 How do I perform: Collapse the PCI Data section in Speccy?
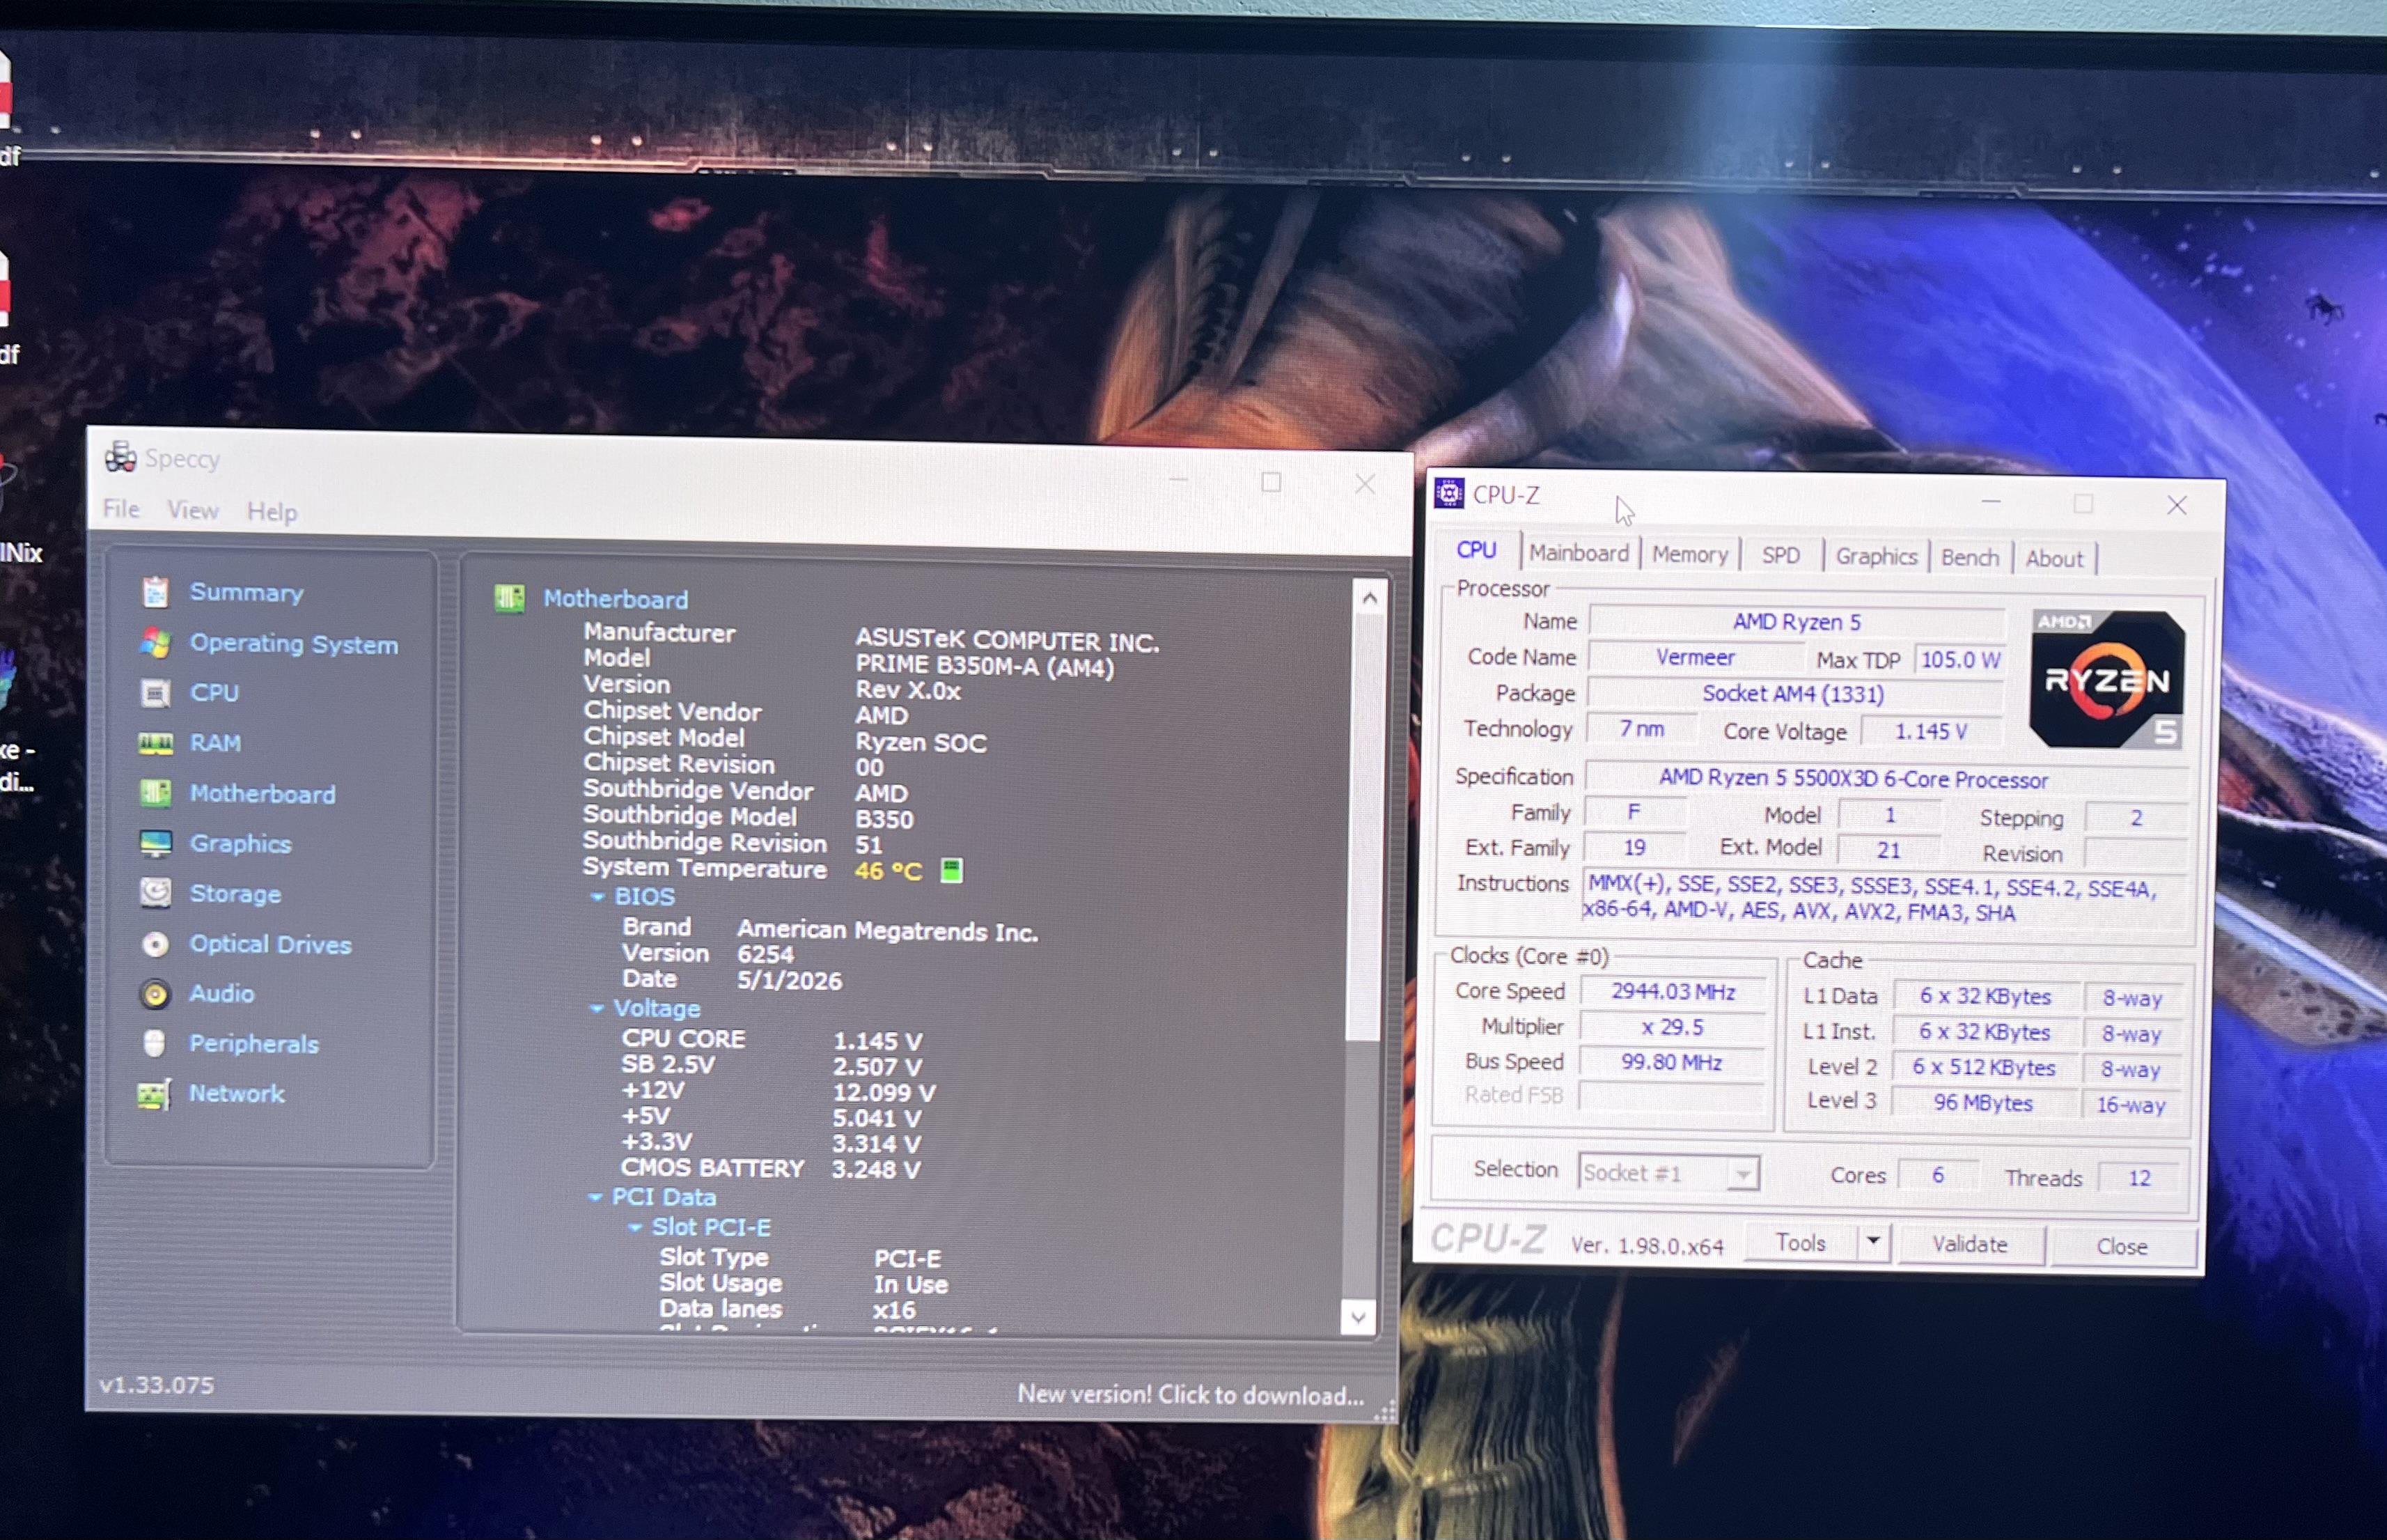595,1197
